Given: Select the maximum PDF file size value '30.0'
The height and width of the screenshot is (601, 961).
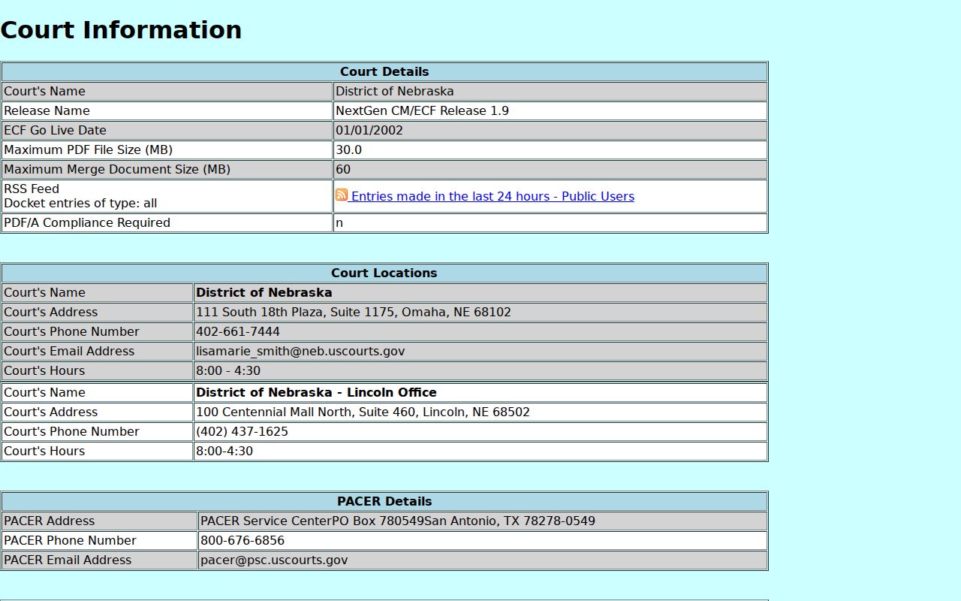Looking at the screenshot, I should pyautogui.click(x=348, y=149).
